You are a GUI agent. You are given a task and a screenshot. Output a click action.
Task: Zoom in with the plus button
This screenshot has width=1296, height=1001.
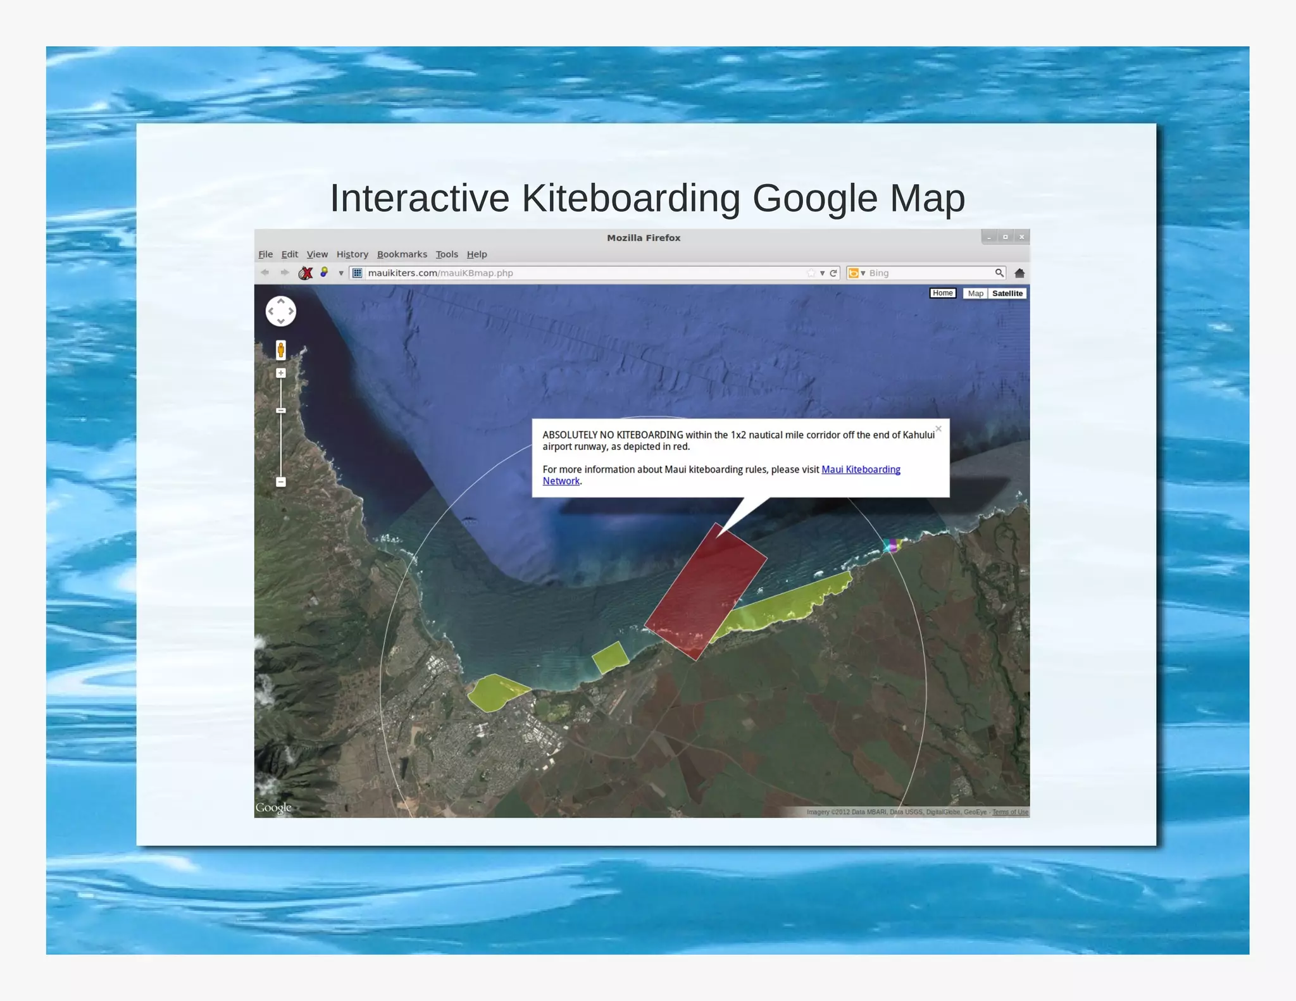point(281,373)
